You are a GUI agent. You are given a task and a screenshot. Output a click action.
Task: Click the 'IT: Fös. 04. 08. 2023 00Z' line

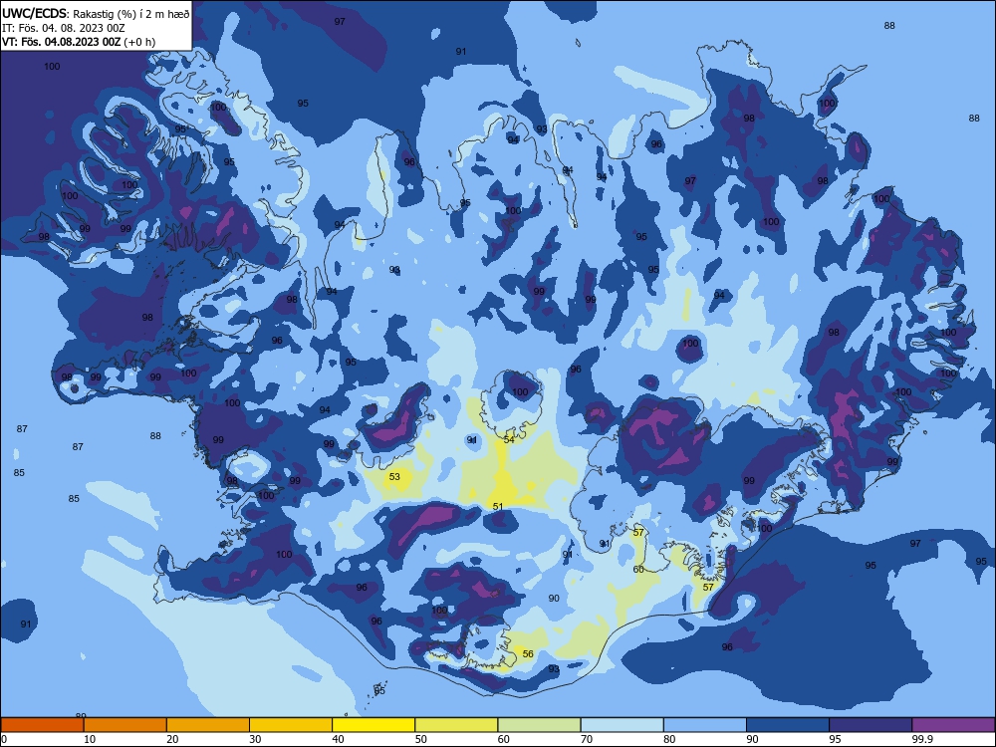pyautogui.click(x=64, y=27)
